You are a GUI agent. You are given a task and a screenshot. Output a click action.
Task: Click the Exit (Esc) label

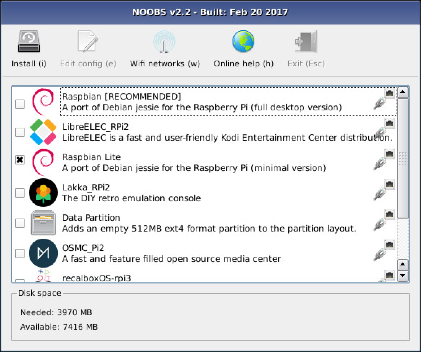(x=306, y=63)
